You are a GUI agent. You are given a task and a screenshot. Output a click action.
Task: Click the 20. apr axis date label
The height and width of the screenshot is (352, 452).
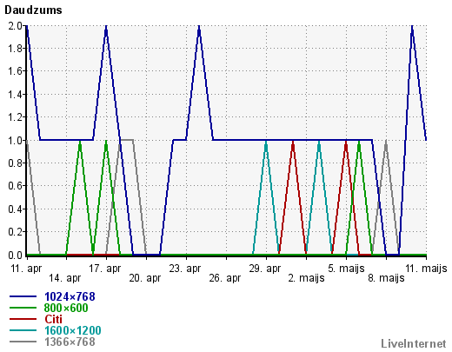coord(145,278)
